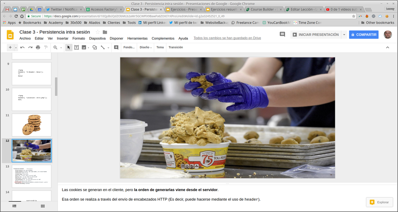This screenshot has height=212, width=398.
Task: Open the Archivo menu
Action: coord(25,38)
